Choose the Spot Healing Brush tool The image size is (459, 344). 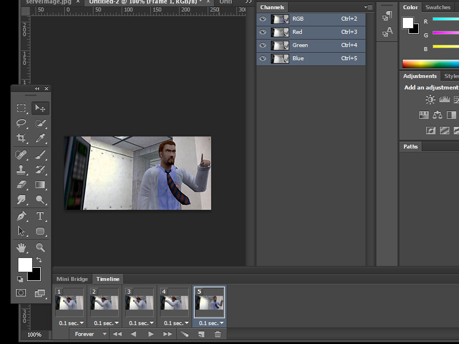click(21, 154)
